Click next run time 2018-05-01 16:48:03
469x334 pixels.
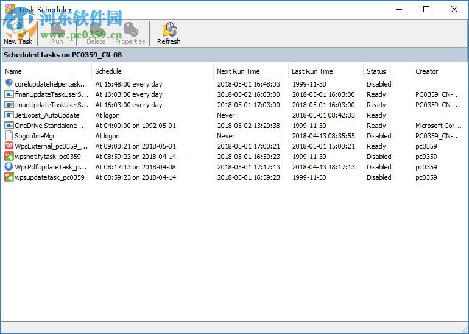[249, 84]
